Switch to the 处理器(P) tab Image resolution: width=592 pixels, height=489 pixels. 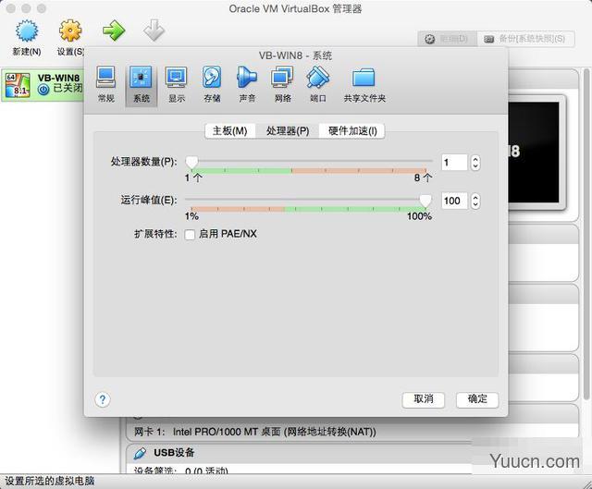[288, 131]
